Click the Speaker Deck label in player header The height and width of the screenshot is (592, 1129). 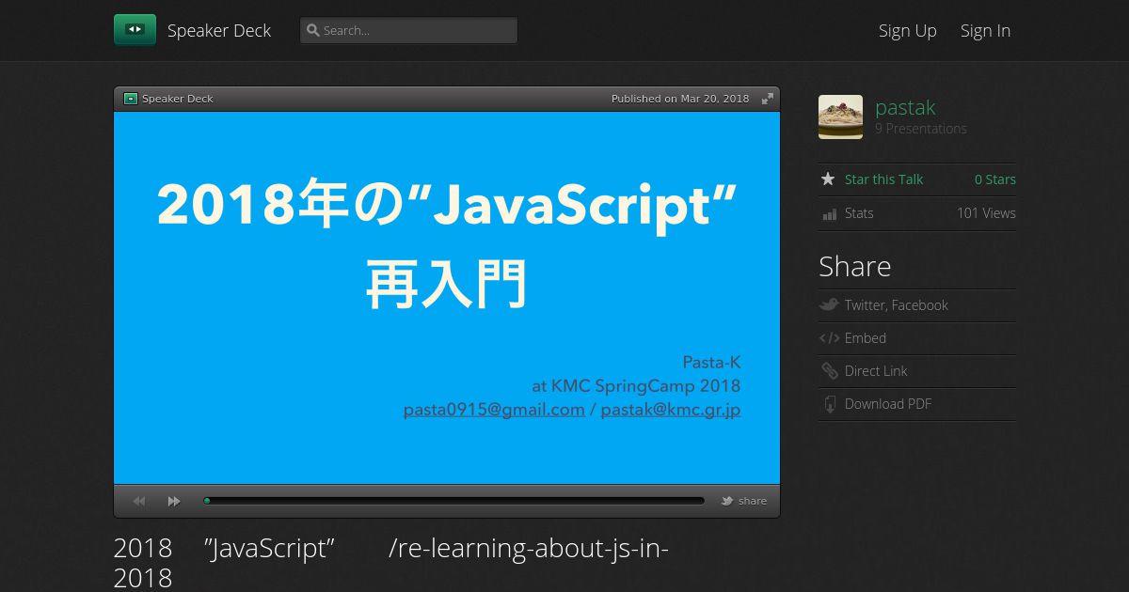click(178, 99)
